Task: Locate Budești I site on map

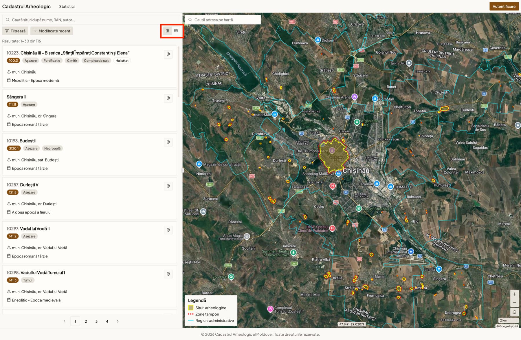Action: 168,142
